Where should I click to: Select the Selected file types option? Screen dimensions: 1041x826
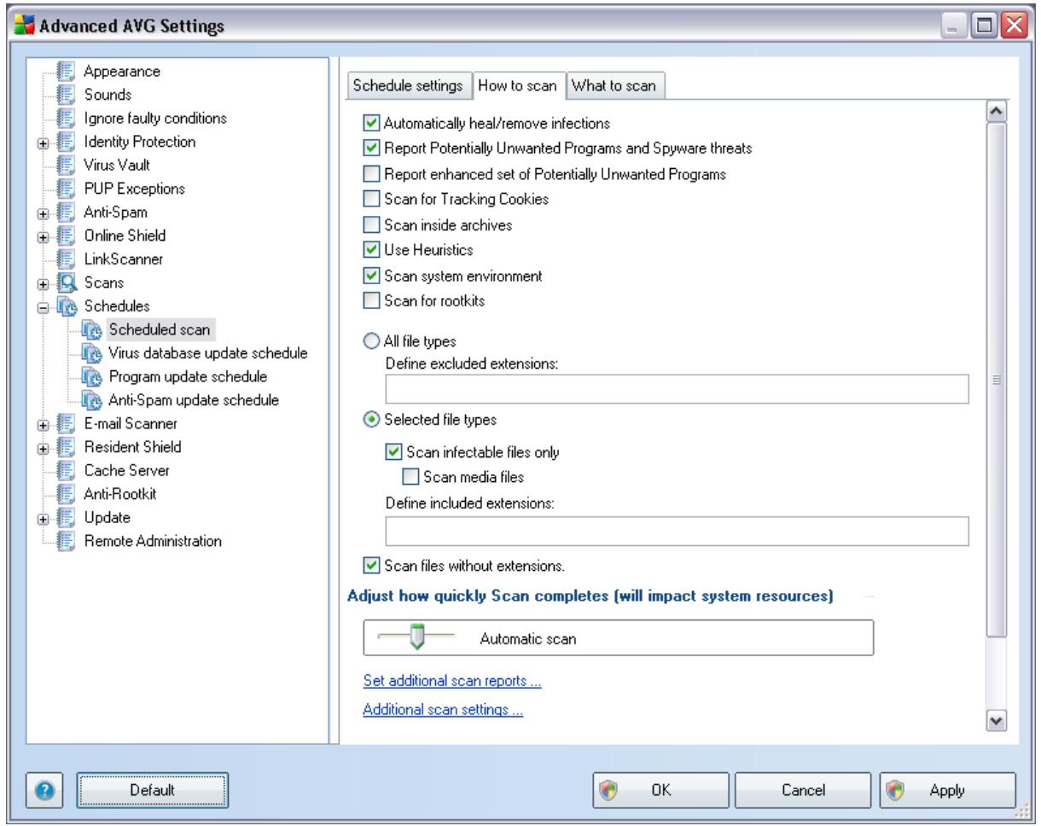coord(370,419)
